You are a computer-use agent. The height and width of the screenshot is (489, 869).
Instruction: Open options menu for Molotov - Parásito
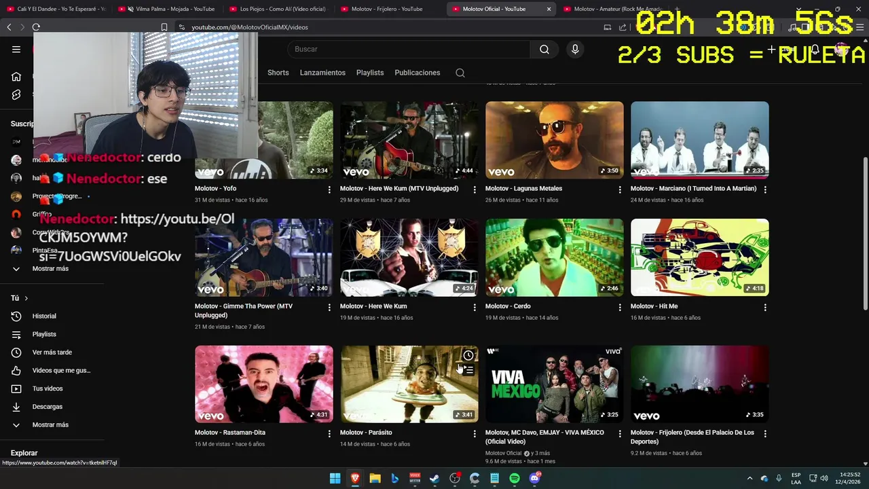click(x=475, y=433)
